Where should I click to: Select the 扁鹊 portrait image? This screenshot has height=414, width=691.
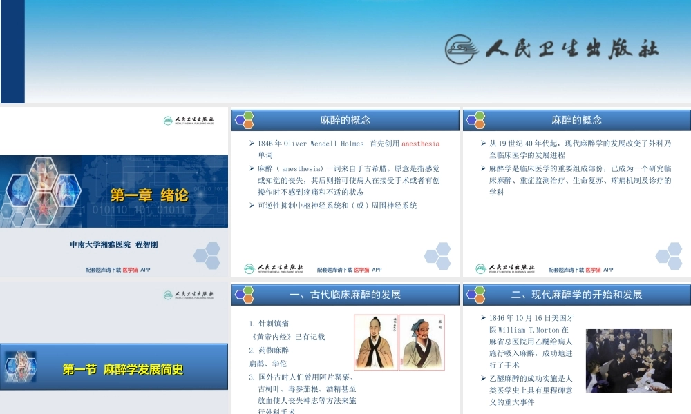[x=376, y=342]
